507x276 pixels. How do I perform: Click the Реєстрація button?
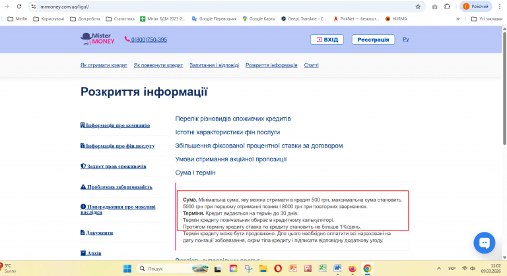tap(373, 40)
